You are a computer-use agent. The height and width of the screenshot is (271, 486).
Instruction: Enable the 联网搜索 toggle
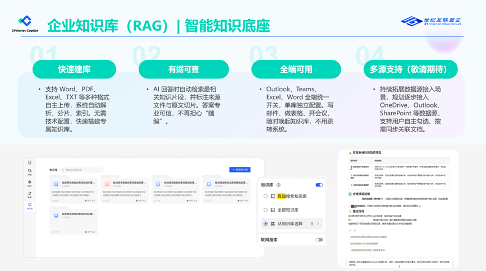click(x=319, y=240)
